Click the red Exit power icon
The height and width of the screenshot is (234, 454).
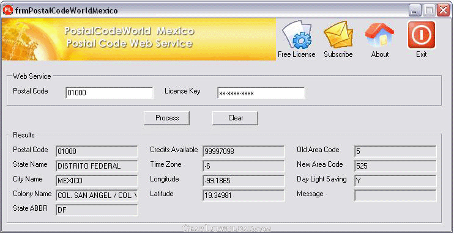click(422, 35)
